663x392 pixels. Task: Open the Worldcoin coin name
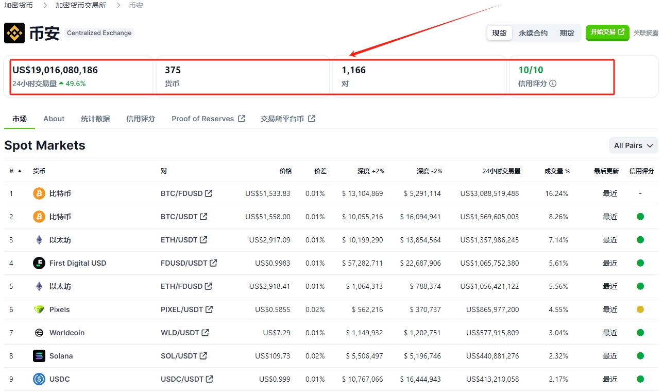(x=67, y=333)
